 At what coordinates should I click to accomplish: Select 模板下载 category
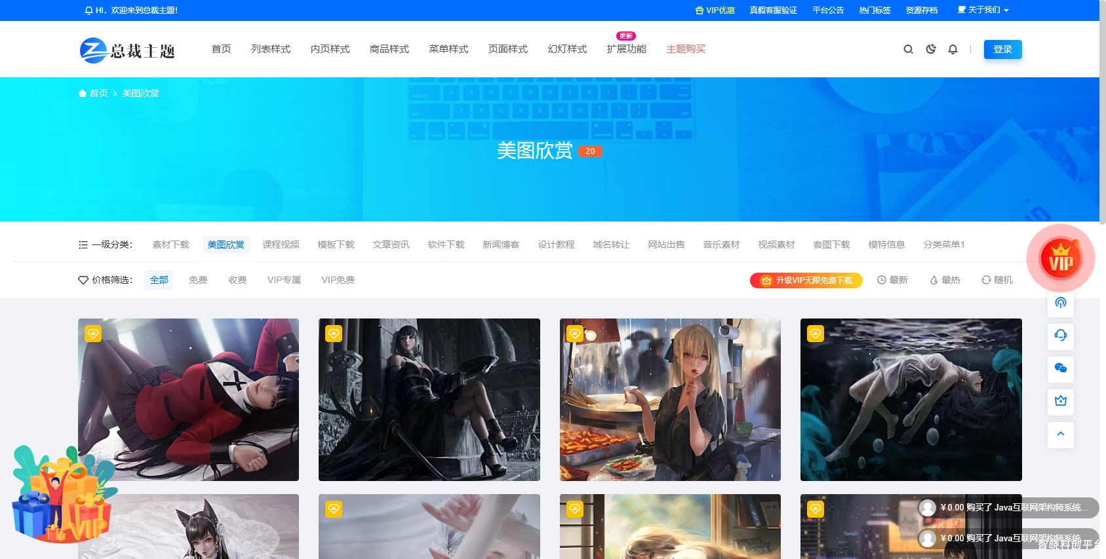(x=336, y=244)
